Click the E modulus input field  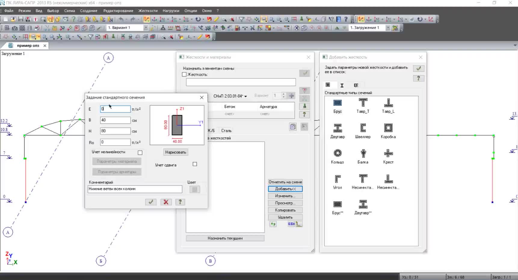[115, 109]
